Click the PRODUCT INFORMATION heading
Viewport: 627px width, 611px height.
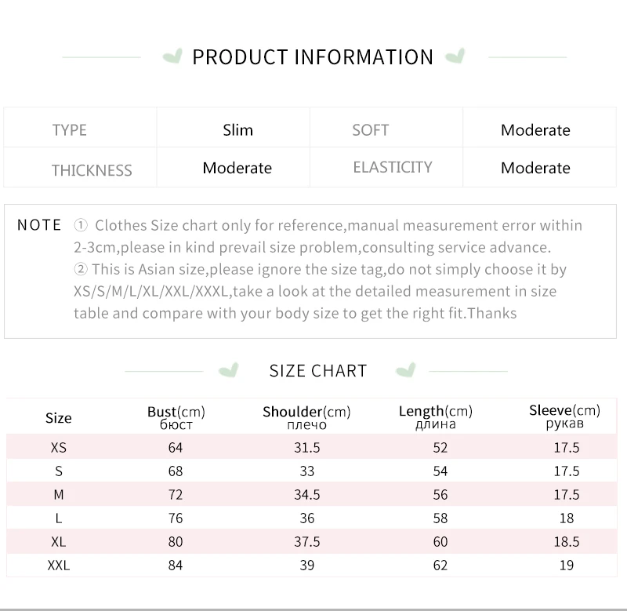[313, 57]
